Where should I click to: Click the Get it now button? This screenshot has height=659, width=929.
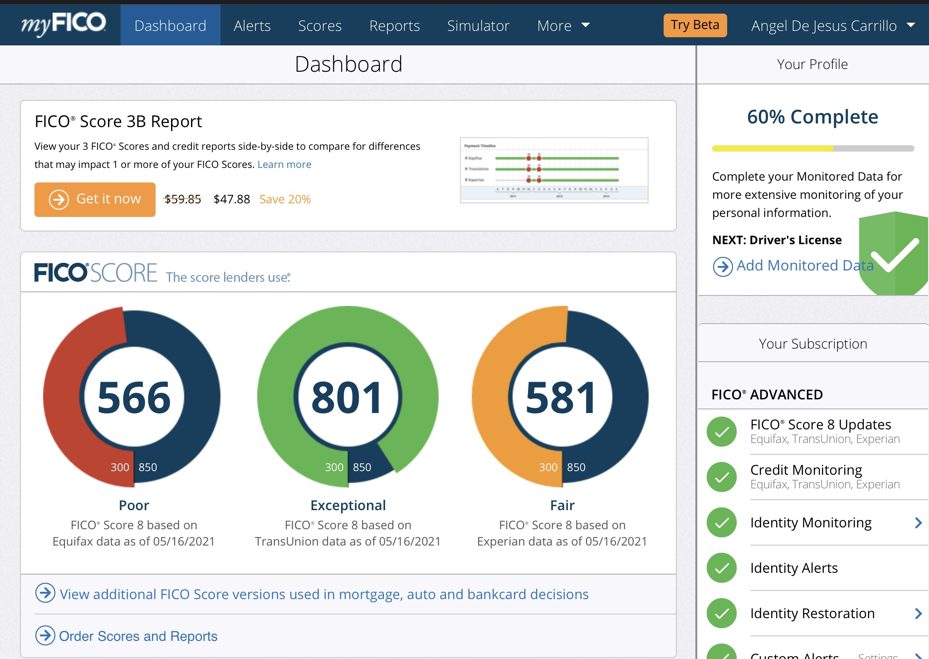click(x=95, y=199)
